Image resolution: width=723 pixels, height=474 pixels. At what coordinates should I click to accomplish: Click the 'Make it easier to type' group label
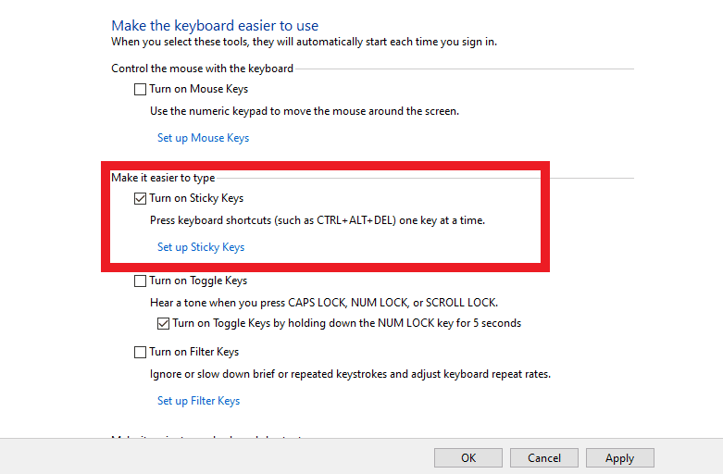coord(163,177)
